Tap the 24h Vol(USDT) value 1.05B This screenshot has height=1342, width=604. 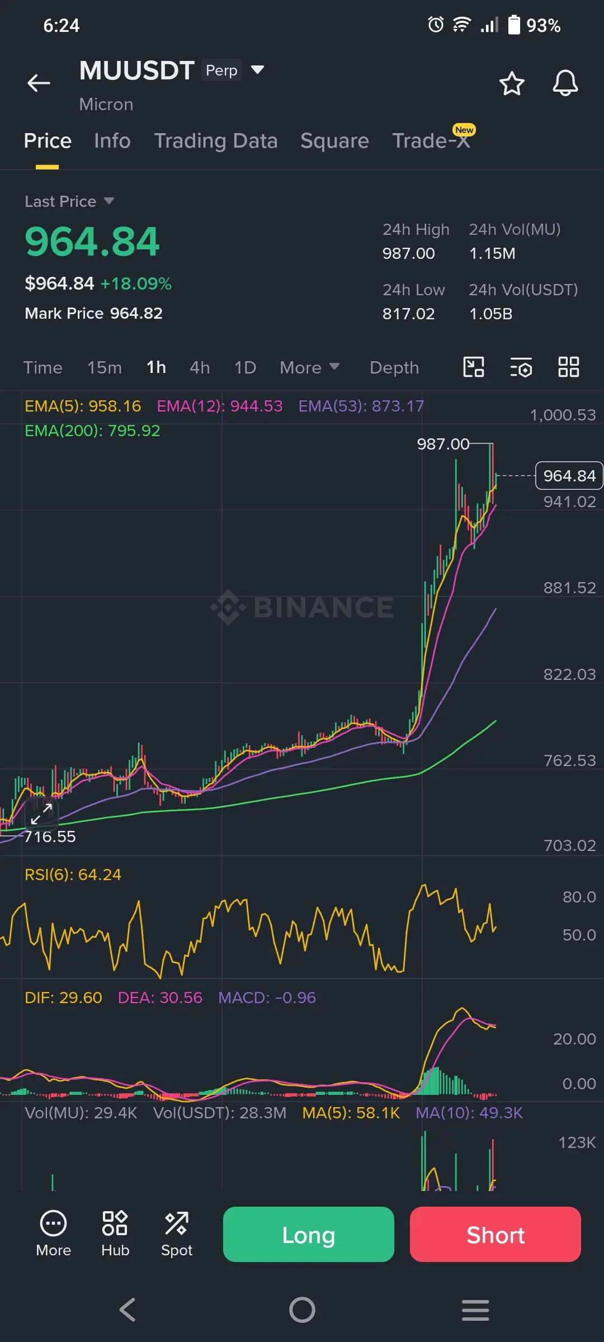pos(490,314)
